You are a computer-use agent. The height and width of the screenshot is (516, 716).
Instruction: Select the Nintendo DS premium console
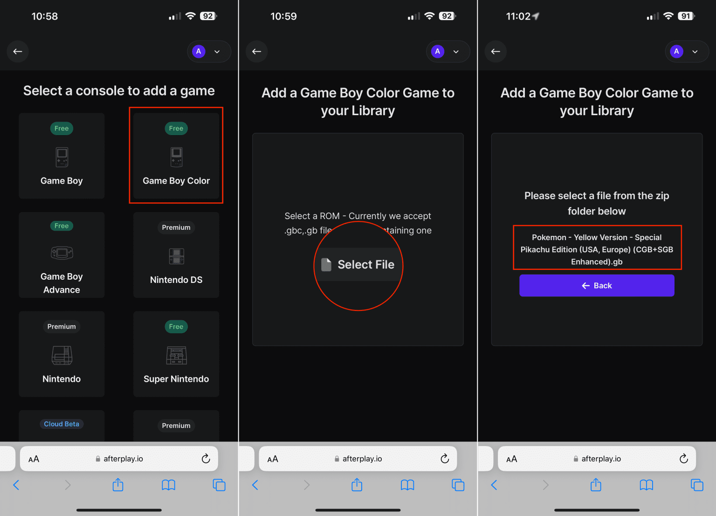tap(176, 255)
